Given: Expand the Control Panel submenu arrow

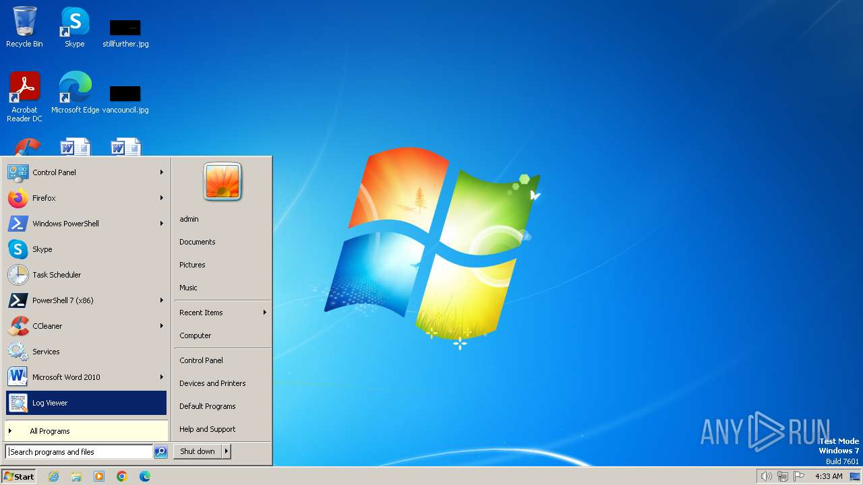Looking at the screenshot, I should 162,172.
